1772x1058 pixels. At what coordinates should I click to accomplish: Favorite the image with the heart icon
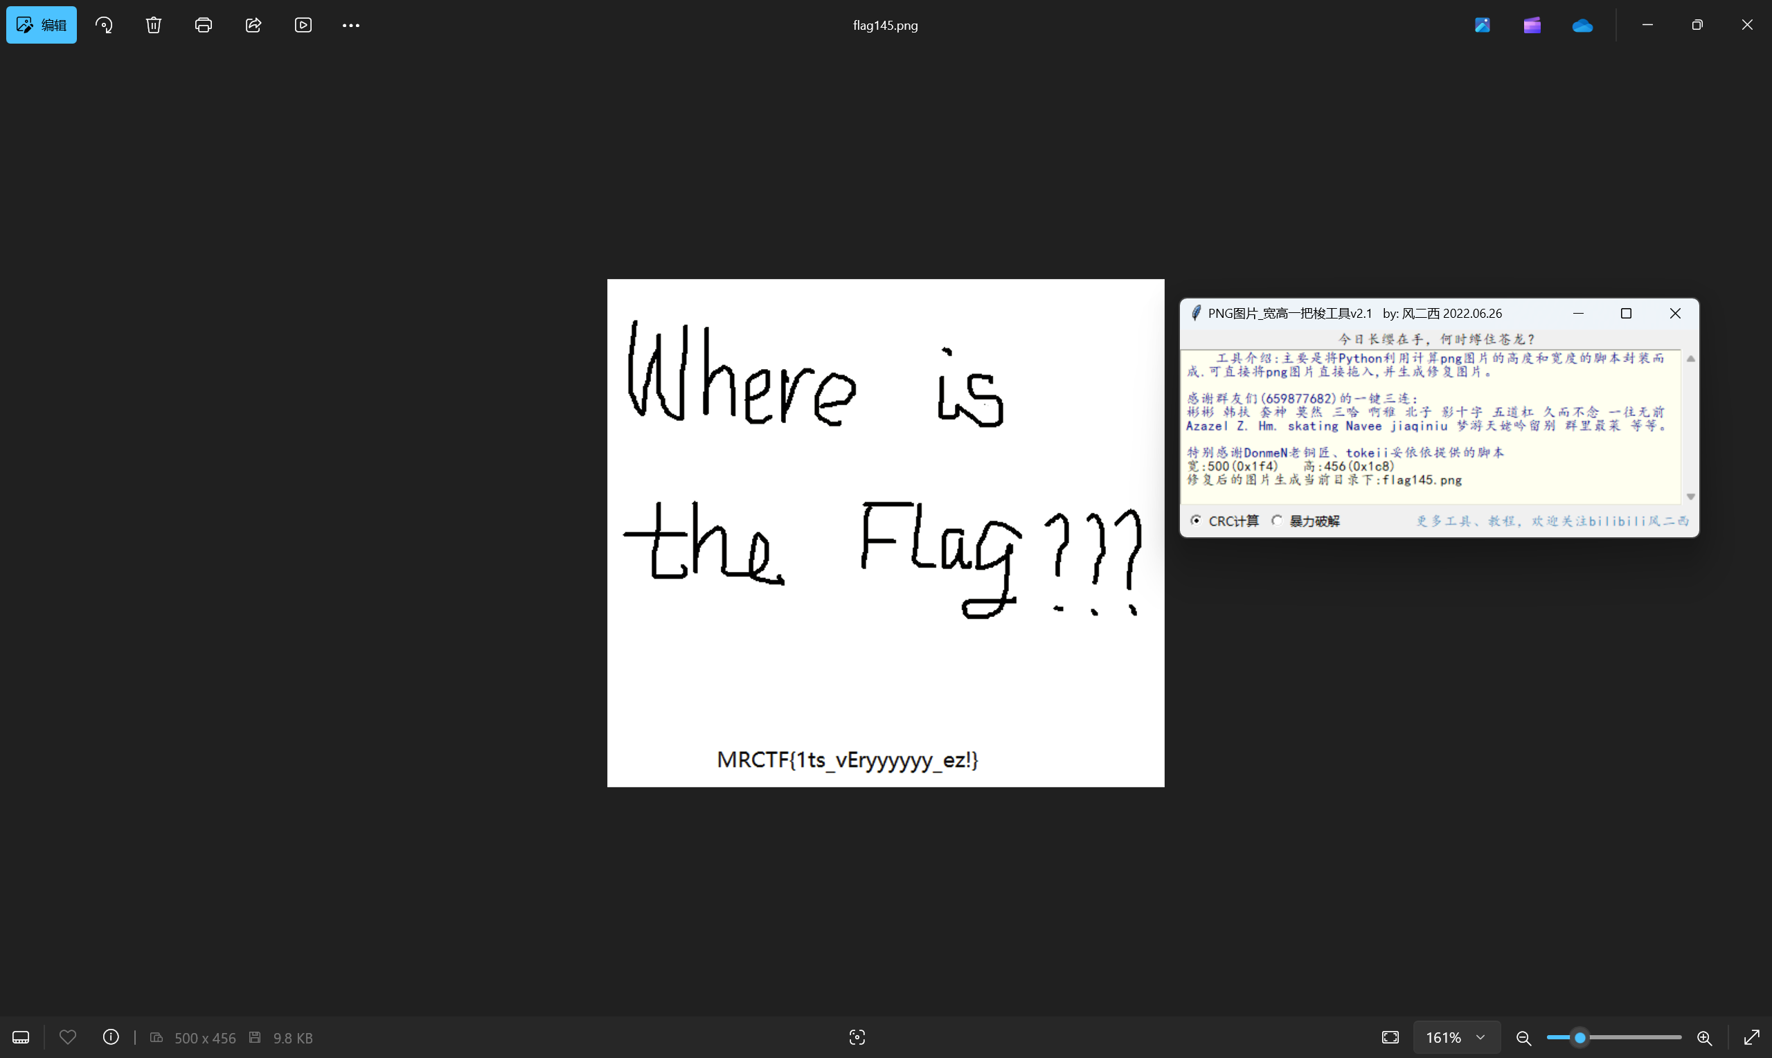pos(68,1037)
